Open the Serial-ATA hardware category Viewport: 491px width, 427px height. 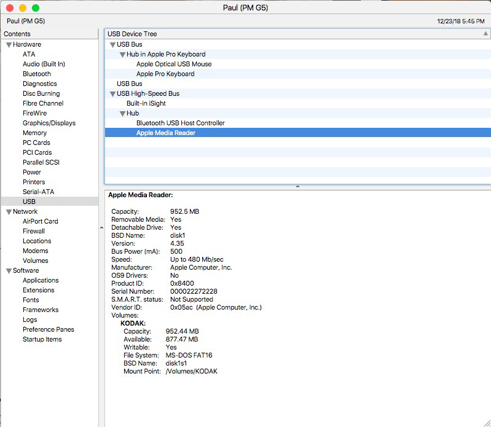click(x=38, y=192)
